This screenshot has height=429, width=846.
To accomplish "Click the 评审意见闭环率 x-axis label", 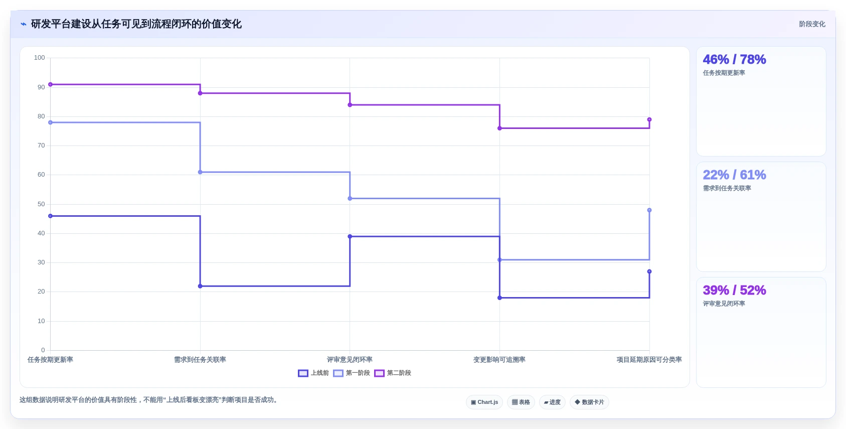I will coord(350,360).
